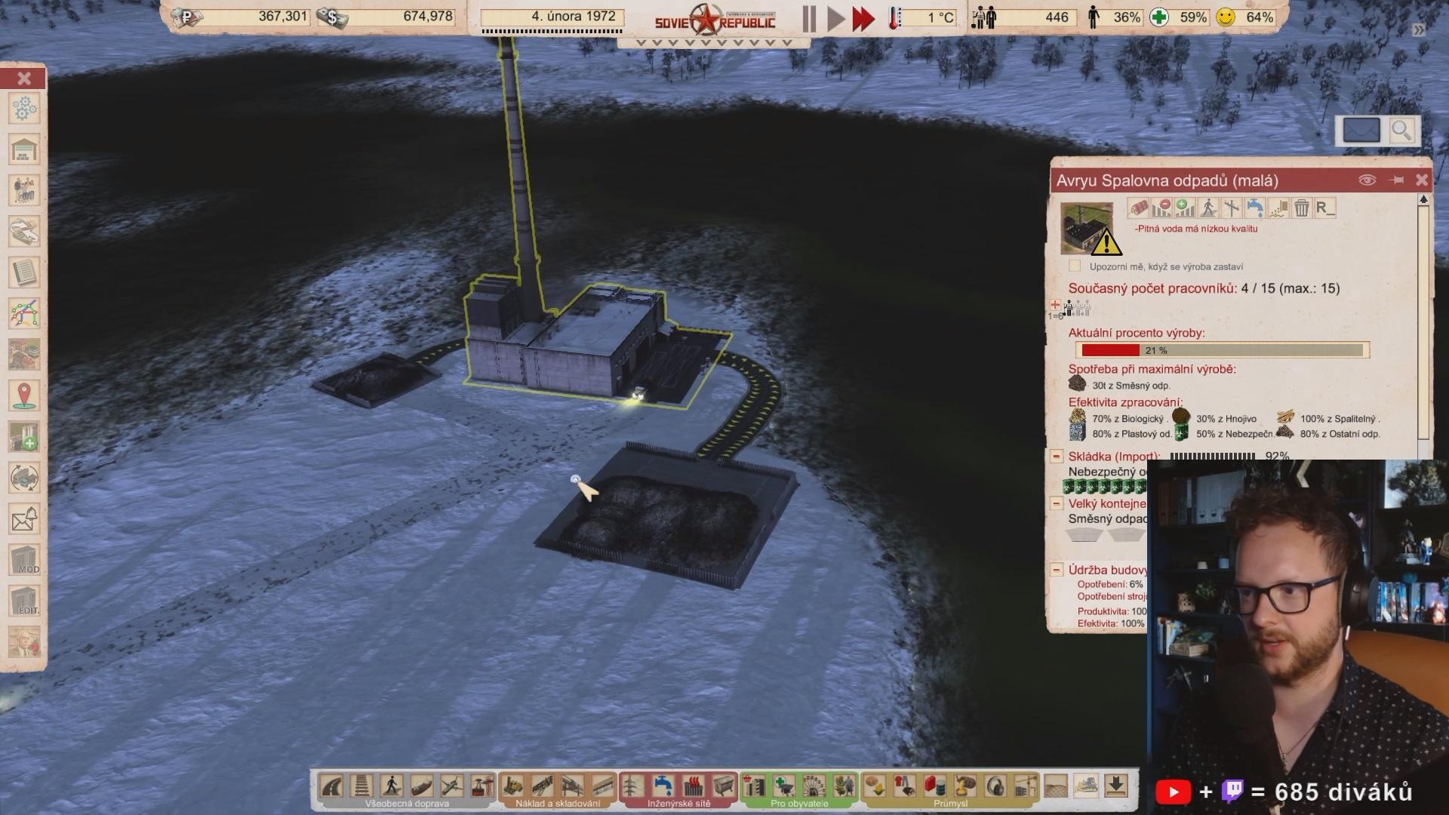Open the add building icon with green plus

(x=23, y=436)
